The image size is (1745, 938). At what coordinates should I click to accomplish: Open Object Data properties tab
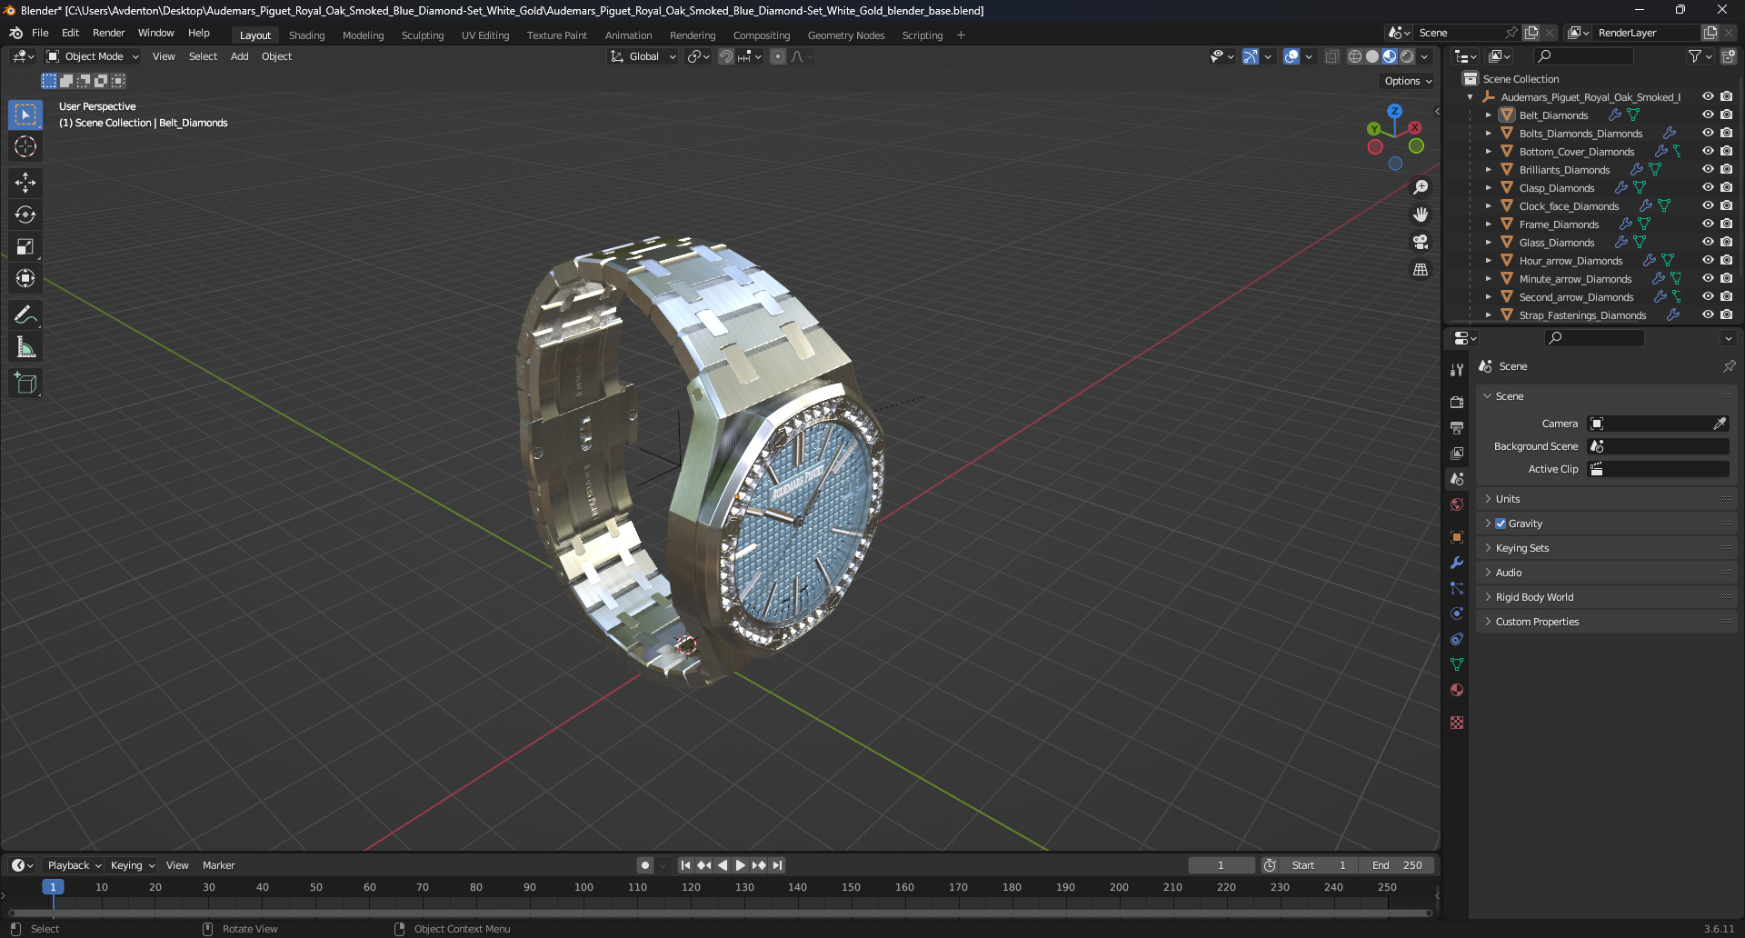(1457, 664)
